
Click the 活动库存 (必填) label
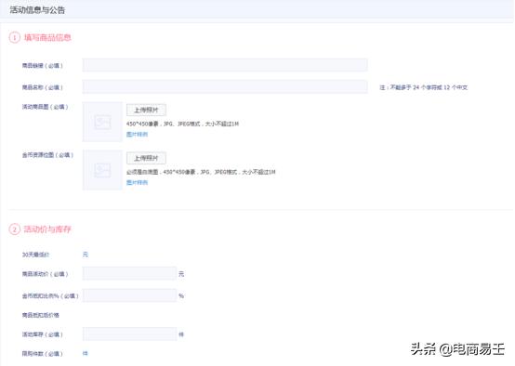pyautogui.click(x=43, y=334)
